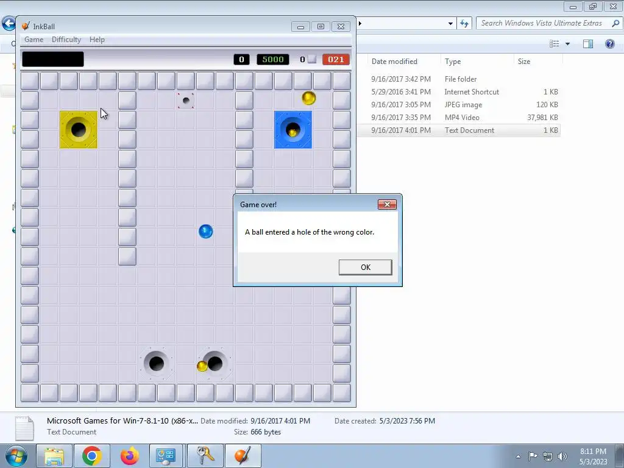Toggle the Explorer preview pane button
Viewport: 624px width, 468px height.
click(x=588, y=44)
